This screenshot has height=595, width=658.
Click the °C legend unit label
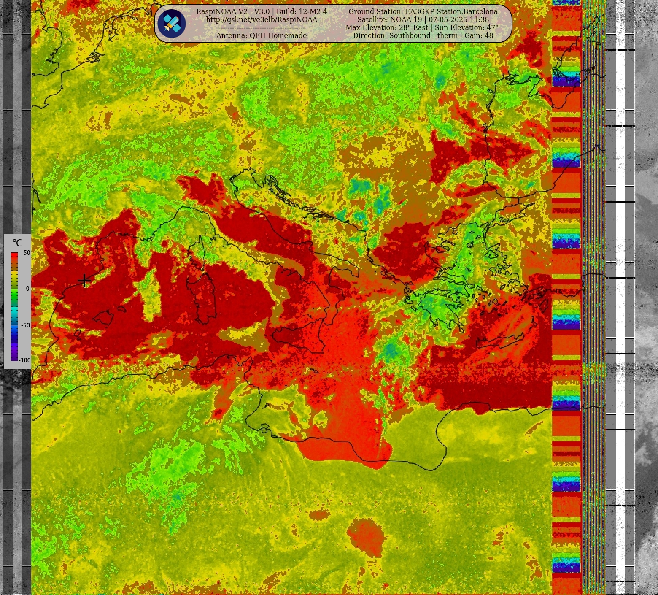click(17, 243)
